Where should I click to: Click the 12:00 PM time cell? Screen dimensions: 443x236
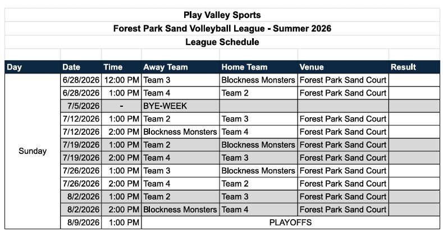click(x=121, y=80)
